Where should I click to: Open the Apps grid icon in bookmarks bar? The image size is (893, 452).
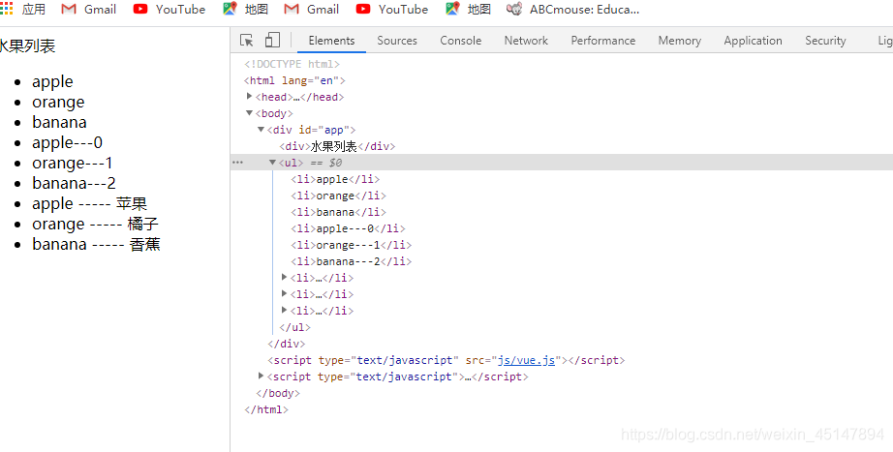pyautogui.click(x=7, y=9)
